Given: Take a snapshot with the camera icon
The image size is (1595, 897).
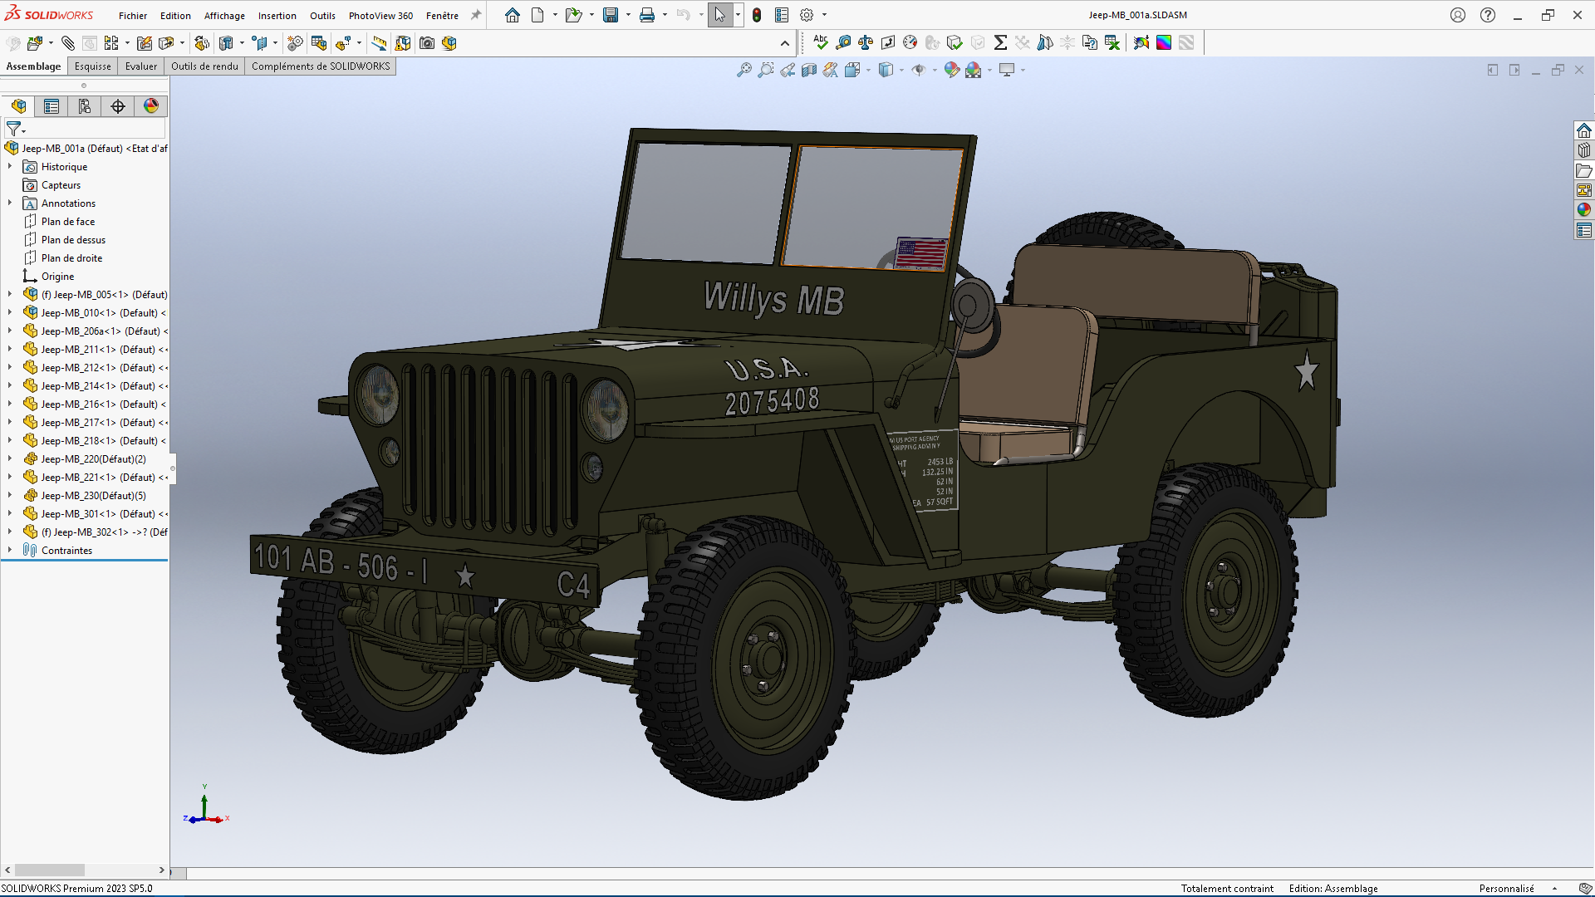Looking at the screenshot, I should point(427,43).
